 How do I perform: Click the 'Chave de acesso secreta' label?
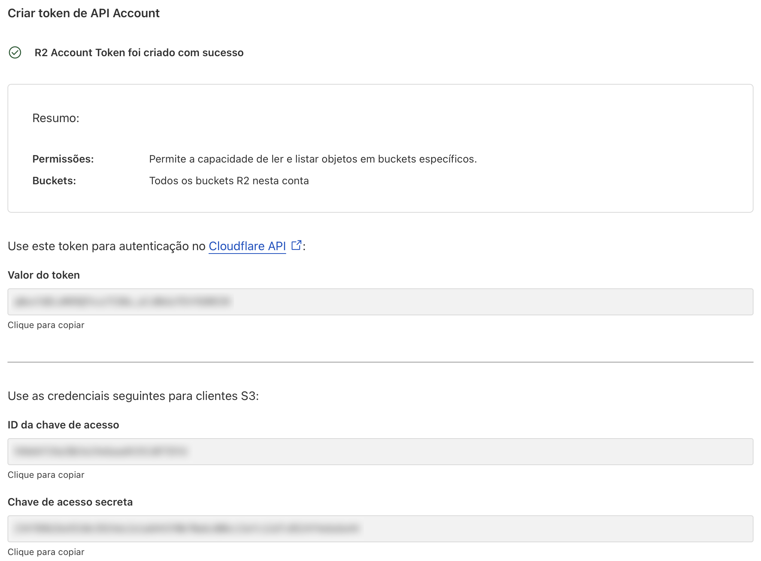point(70,502)
